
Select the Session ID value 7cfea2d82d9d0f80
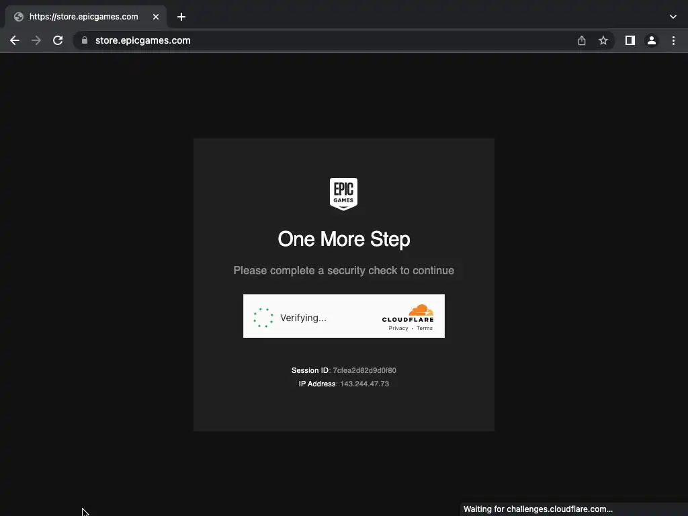pyautogui.click(x=364, y=370)
